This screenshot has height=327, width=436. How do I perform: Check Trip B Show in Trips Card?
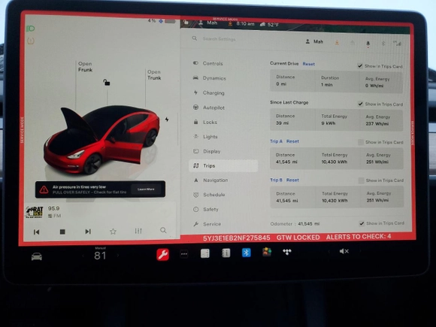(x=361, y=180)
